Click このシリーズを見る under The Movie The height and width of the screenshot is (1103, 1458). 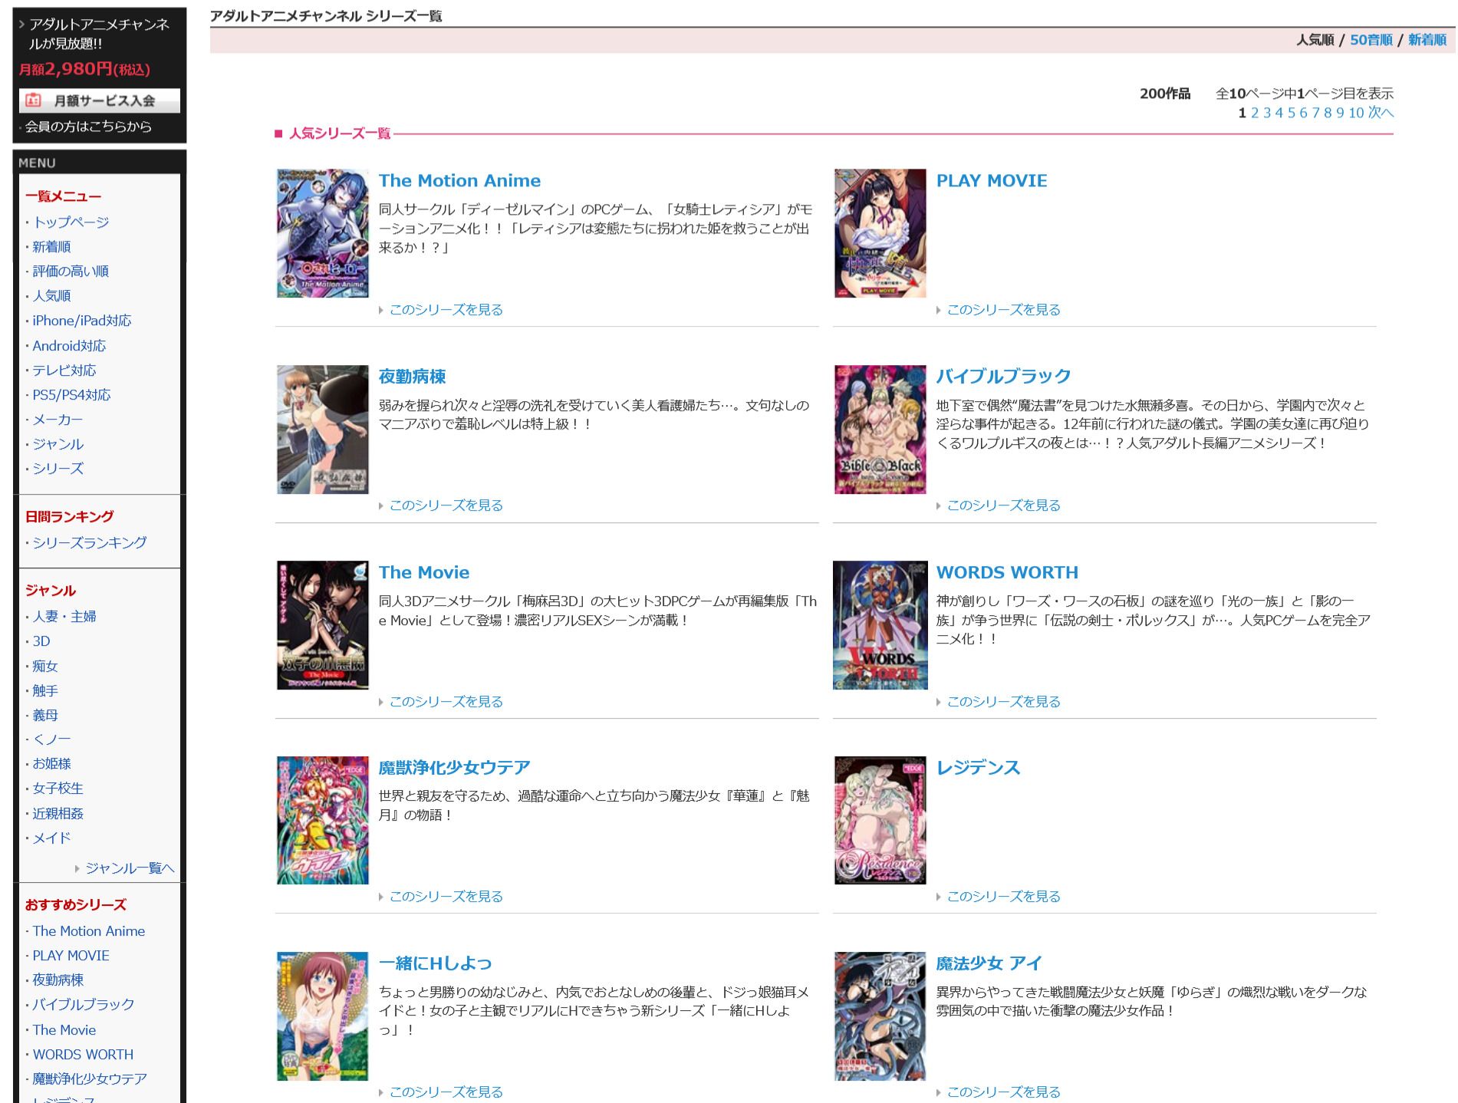click(446, 702)
